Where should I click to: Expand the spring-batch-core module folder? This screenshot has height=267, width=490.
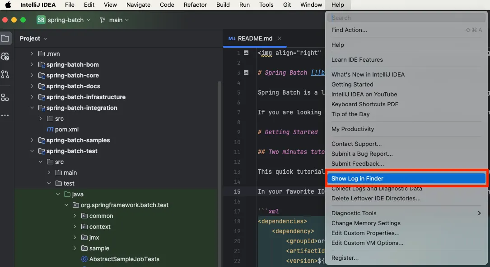32,75
